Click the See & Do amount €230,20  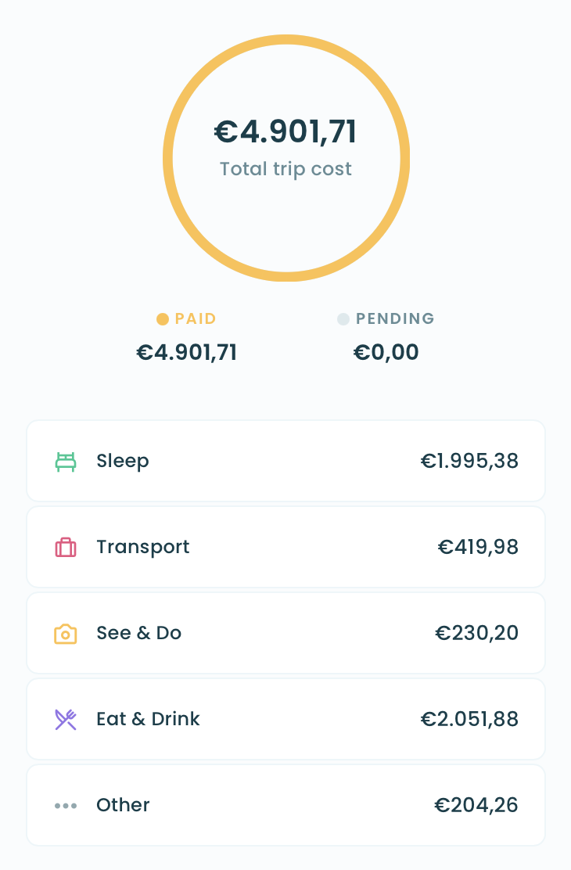point(476,634)
